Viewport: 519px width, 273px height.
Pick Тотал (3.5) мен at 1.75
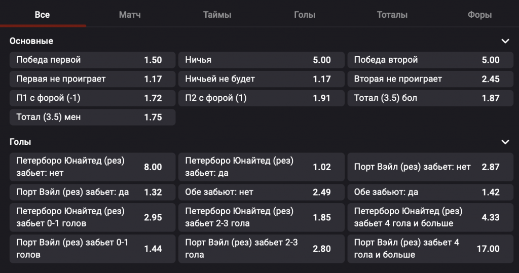point(92,117)
